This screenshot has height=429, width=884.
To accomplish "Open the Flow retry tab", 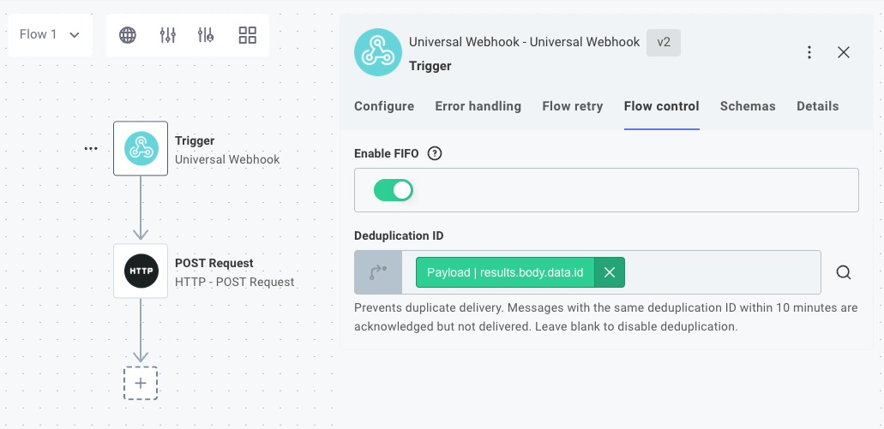I will coord(572,106).
